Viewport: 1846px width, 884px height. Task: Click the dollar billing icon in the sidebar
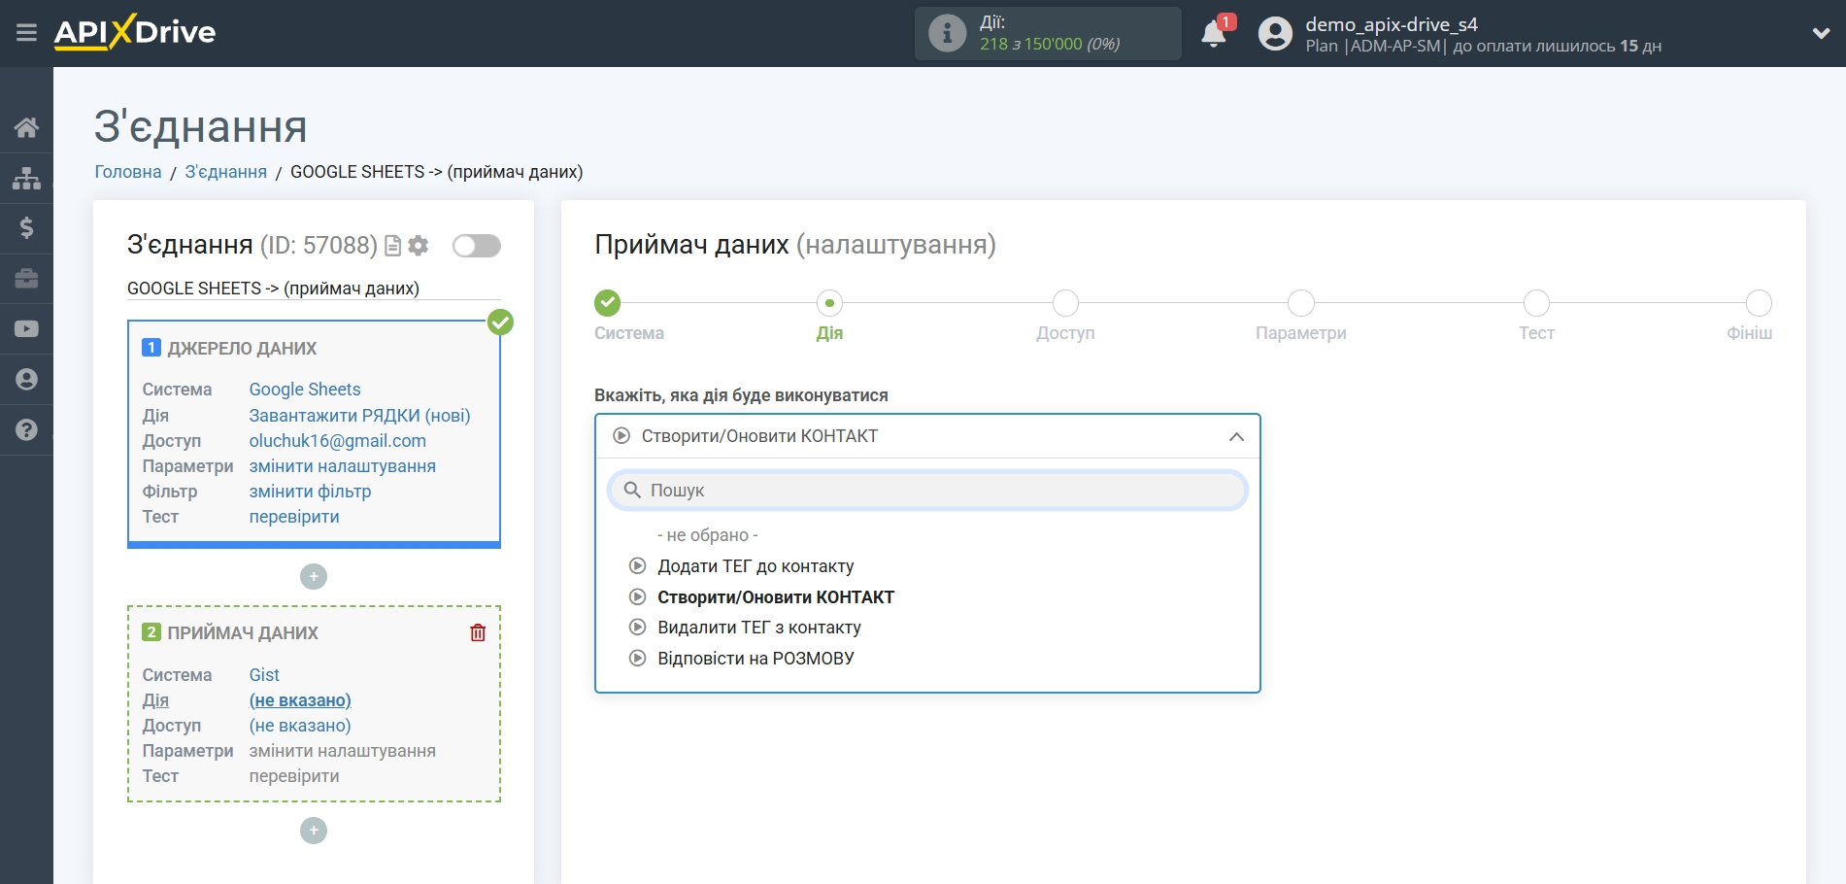tap(26, 228)
